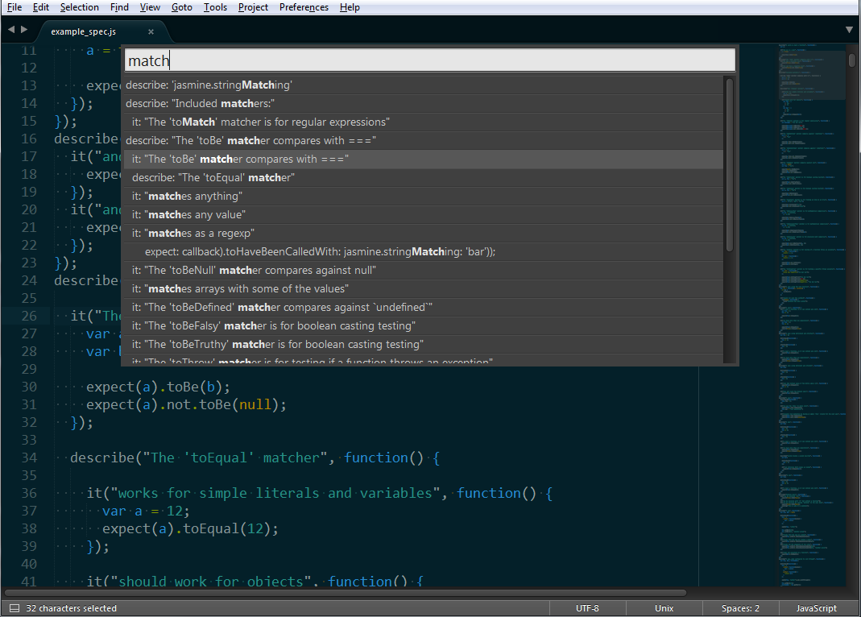Open the Help menu
The height and width of the screenshot is (617, 861).
tap(350, 7)
